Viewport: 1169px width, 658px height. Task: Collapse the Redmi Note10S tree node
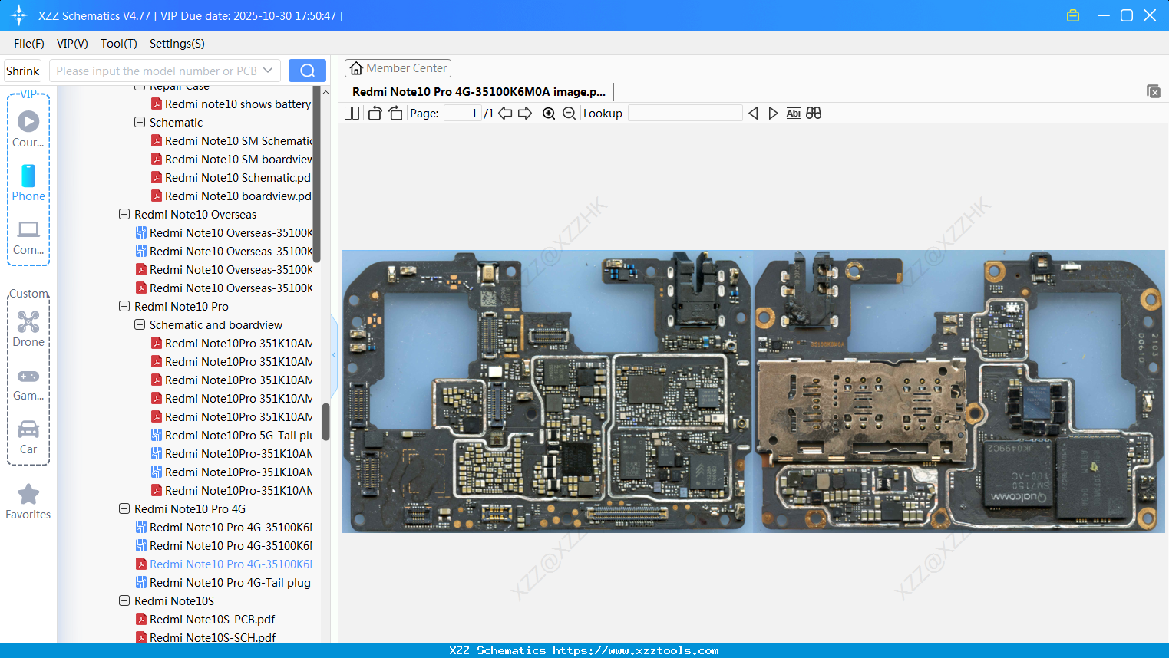tap(124, 601)
